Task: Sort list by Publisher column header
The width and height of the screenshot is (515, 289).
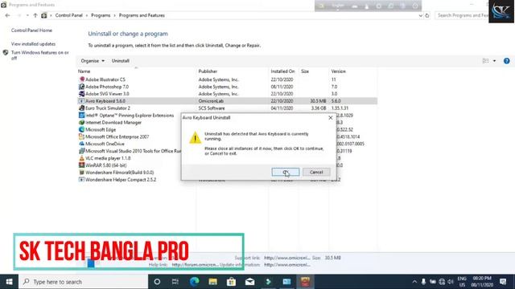Action: [208, 71]
